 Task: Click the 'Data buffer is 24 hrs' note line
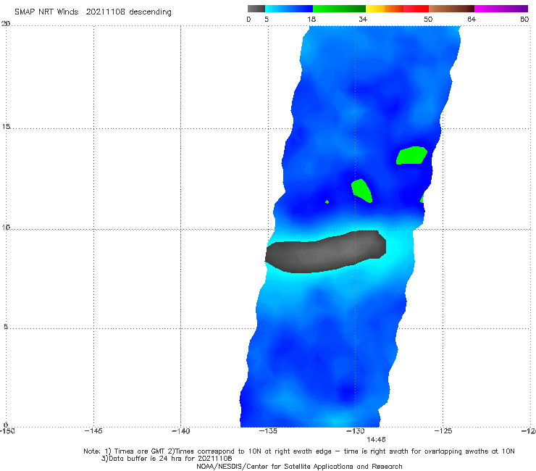[167, 459]
